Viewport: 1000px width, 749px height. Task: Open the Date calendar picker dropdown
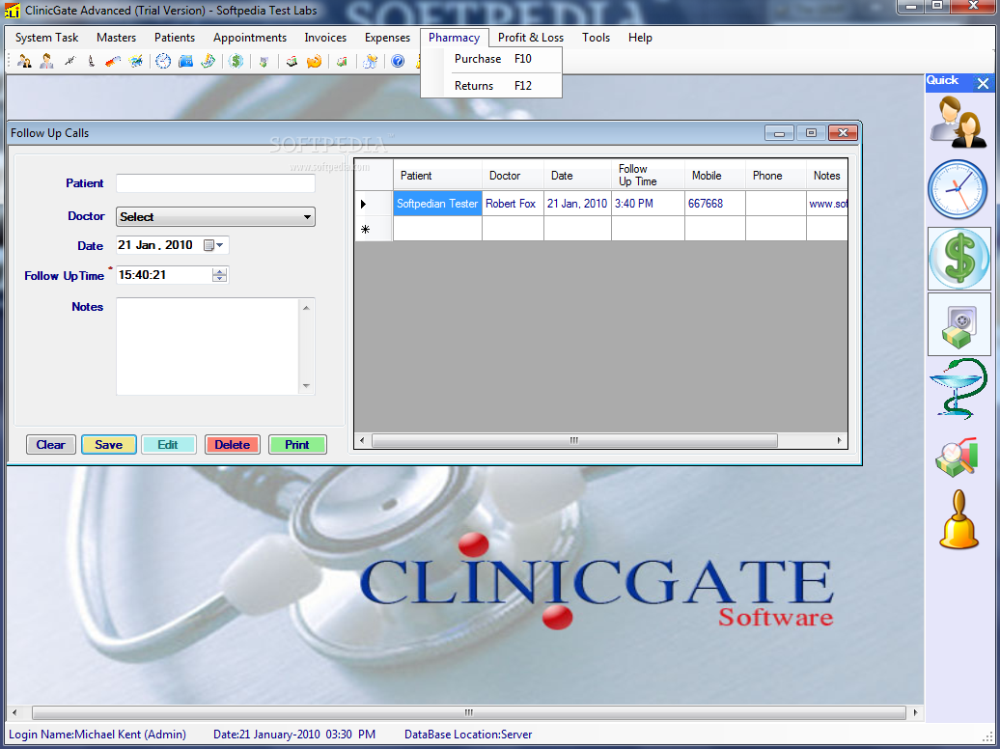[x=214, y=245]
